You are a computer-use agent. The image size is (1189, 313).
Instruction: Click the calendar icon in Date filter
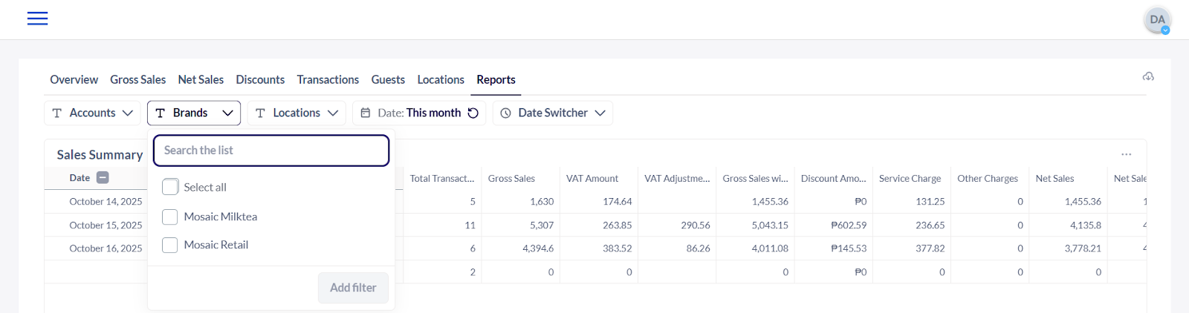coord(366,113)
